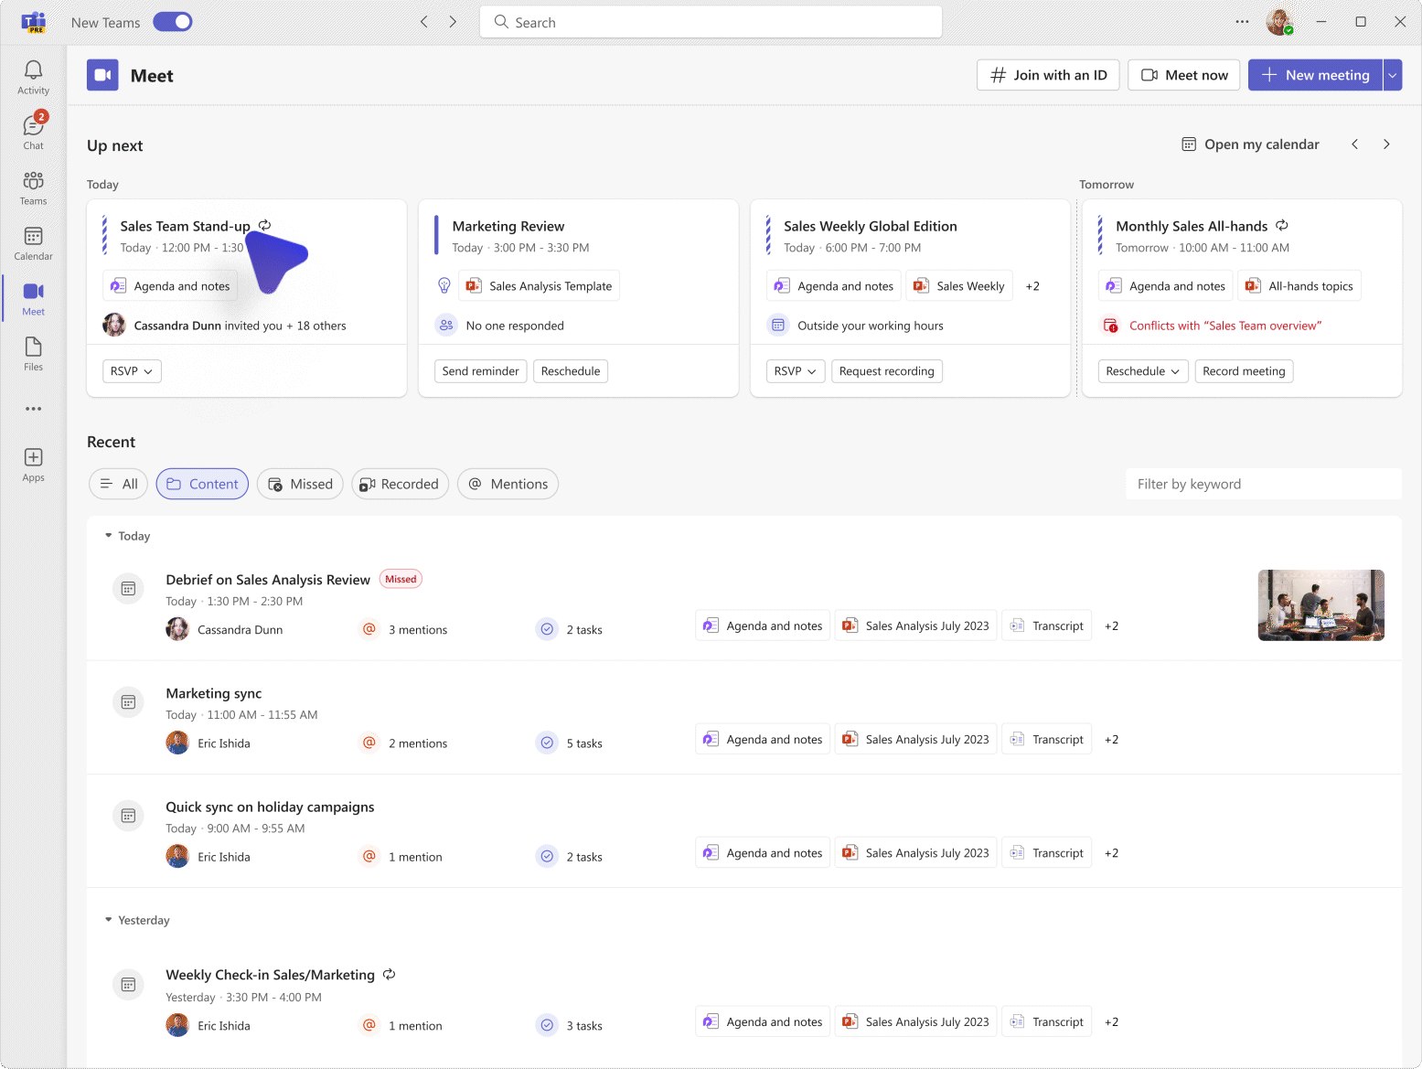Filter recent meetings by Mentions
The image size is (1422, 1069).
point(508,484)
